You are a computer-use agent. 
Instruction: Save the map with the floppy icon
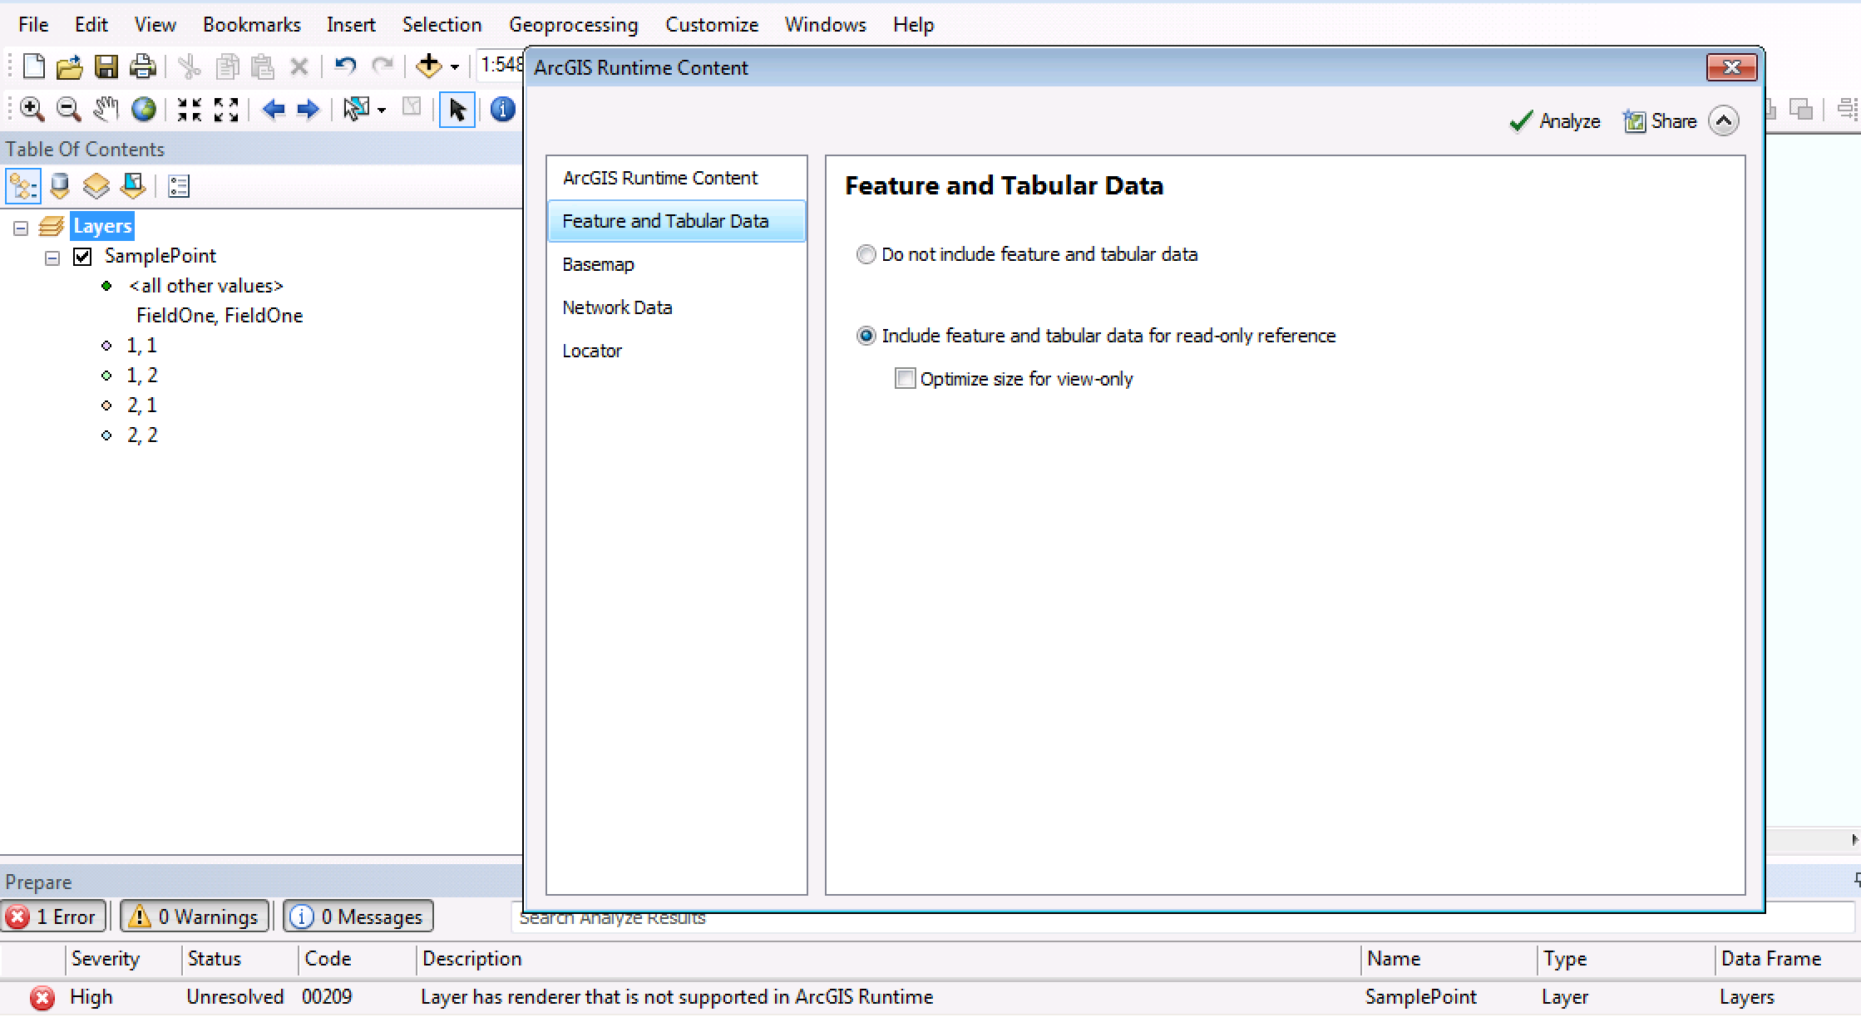(106, 66)
